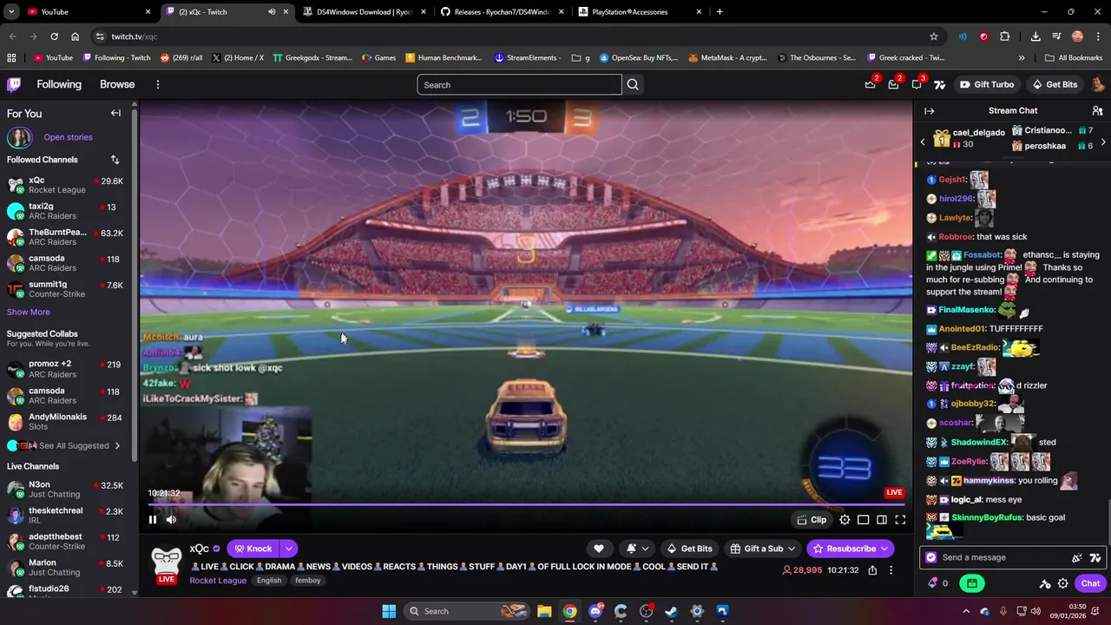Open Steam from the taskbar
Screen dimensions: 1111x625
tap(671, 611)
